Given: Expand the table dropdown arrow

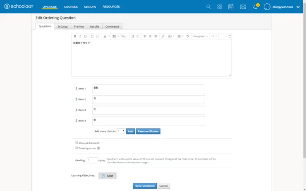Looking at the screenshot, I should click(x=182, y=36).
